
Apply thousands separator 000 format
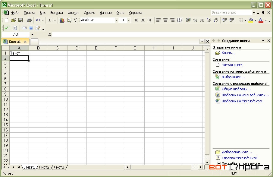coord(202,20)
